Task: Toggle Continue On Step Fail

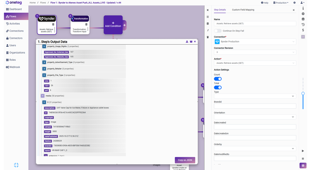Action: click(x=218, y=31)
